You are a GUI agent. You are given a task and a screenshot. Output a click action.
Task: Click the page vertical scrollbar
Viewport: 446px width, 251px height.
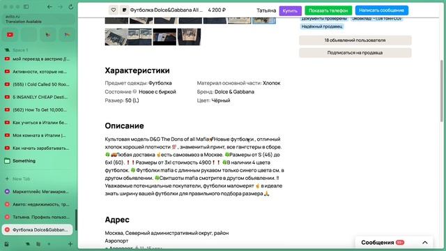click(441, 91)
